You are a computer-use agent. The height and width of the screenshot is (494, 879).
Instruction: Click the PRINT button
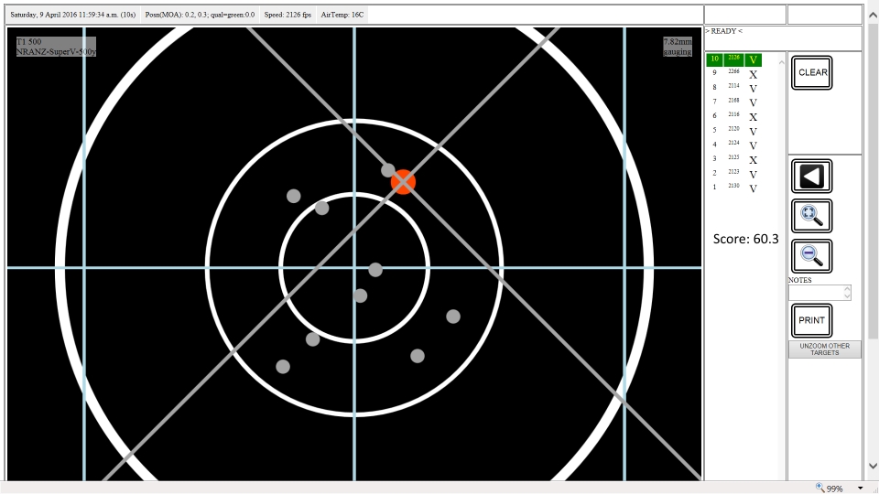click(x=811, y=320)
